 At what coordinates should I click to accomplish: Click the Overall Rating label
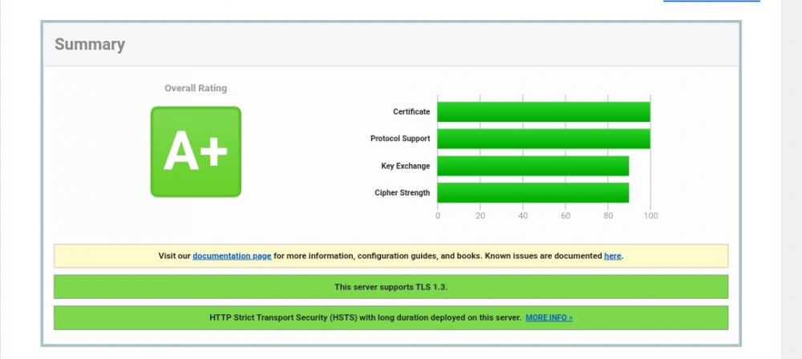click(196, 88)
